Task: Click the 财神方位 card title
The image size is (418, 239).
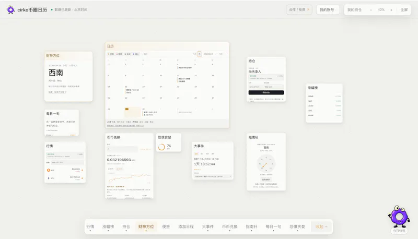Action: [x=53, y=56]
